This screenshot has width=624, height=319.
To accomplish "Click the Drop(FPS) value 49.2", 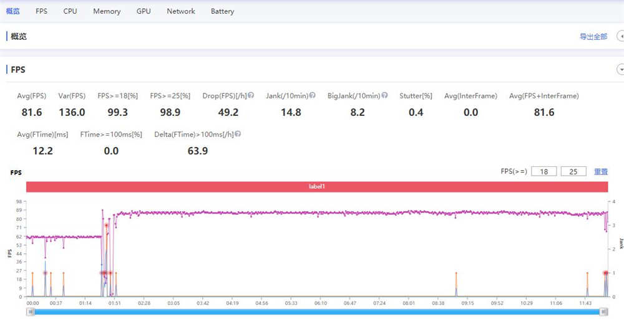I will 228,112.
